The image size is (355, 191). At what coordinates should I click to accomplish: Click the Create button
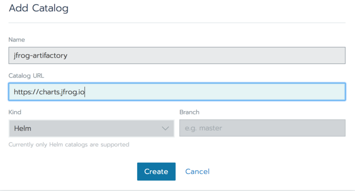pyautogui.click(x=156, y=172)
